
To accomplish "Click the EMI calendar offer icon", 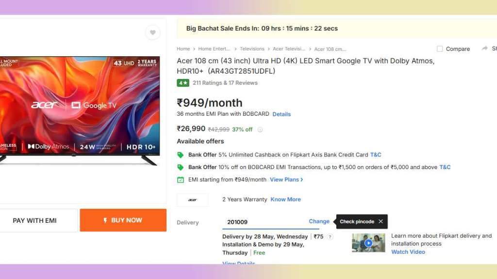I will (x=181, y=180).
